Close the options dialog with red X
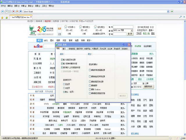 [129, 45]
